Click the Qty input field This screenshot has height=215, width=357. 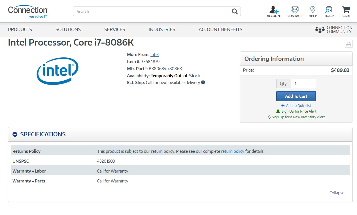coord(303,83)
